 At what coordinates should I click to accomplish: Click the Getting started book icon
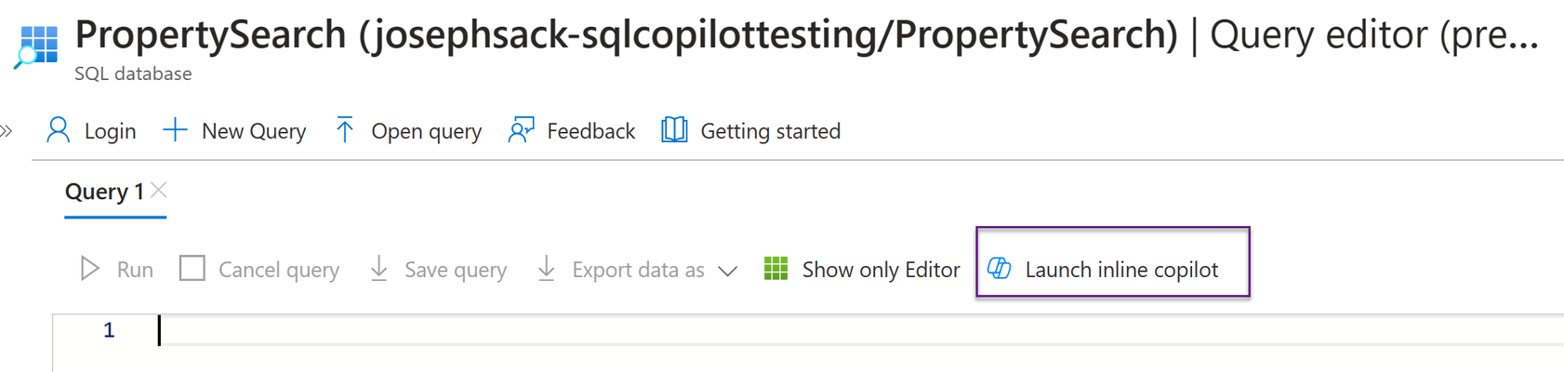point(674,130)
